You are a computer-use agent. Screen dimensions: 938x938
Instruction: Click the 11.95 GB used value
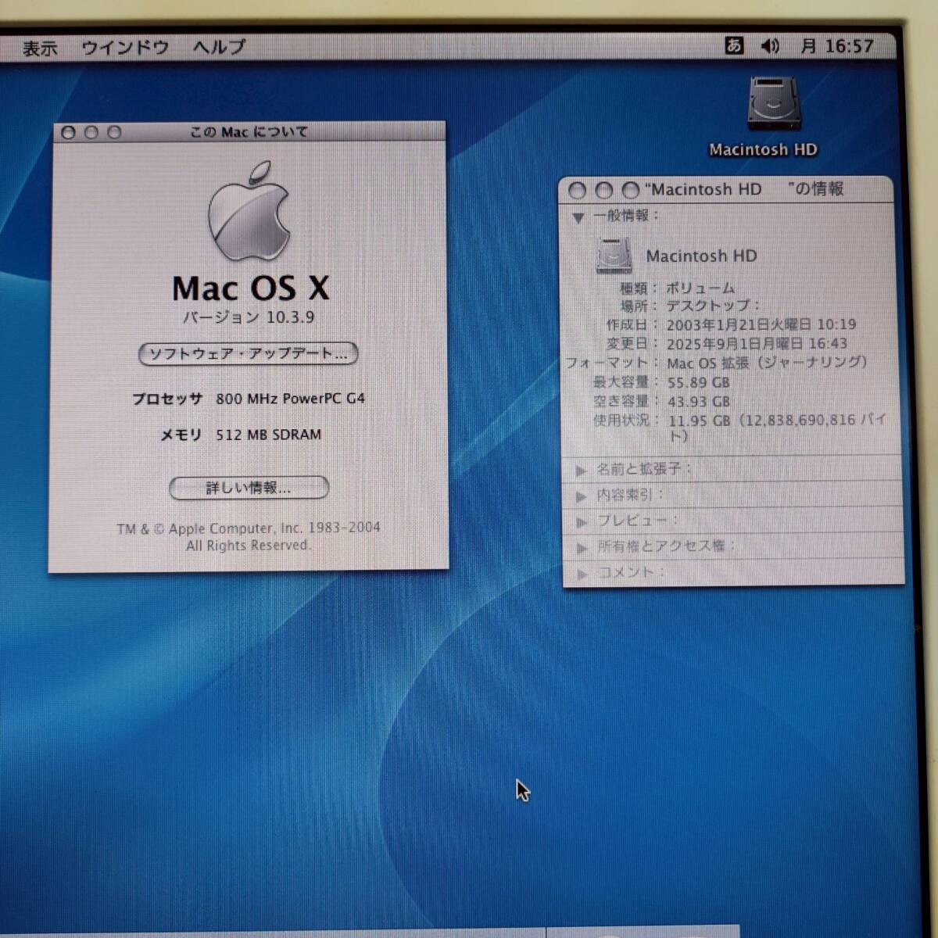[777, 428]
